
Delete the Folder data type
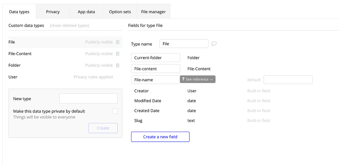[118, 65]
